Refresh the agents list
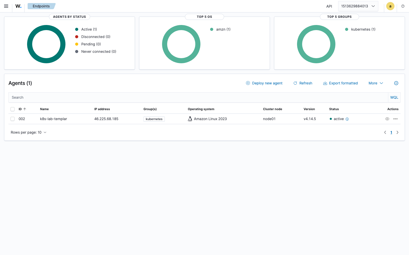 click(303, 83)
